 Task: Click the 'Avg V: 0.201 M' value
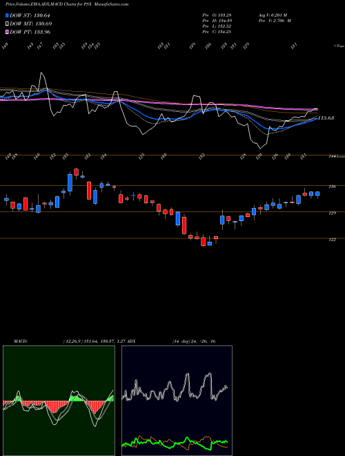[273, 15]
